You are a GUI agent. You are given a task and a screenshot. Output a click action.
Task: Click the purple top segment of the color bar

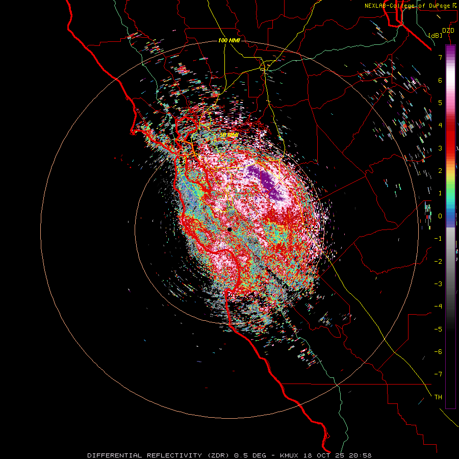[450, 50]
